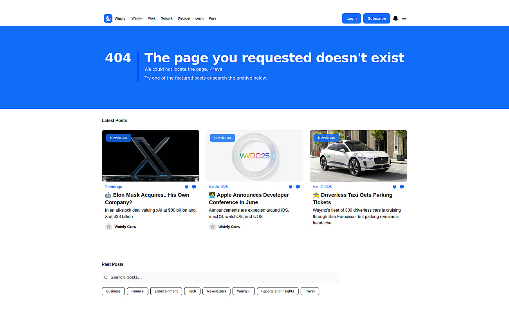Click the Newsletters badge on the WWDC25 image
509x309 pixels.
pos(222,138)
